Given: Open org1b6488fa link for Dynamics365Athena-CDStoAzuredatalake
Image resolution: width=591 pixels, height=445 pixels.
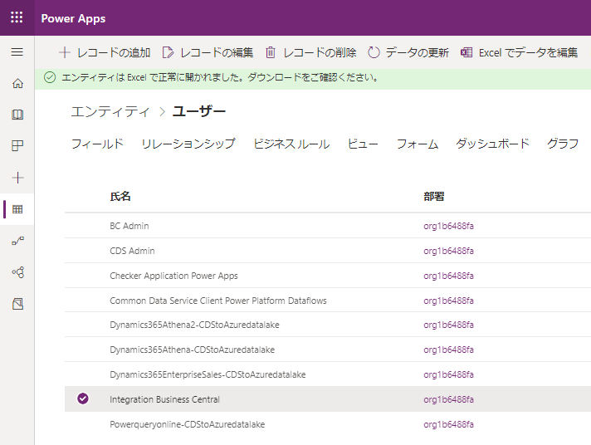Looking at the screenshot, I should pyautogui.click(x=448, y=350).
